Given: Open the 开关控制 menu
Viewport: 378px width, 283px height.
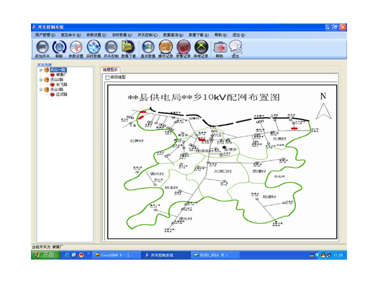Looking at the screenshot, I should coord(147,35).
